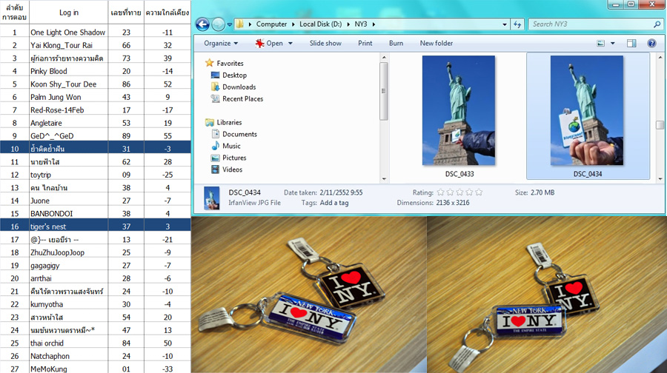Viewport: 667px width, 373px height.
Task: Change the view icon in toolbar
Action: click(x=600, y=44)
